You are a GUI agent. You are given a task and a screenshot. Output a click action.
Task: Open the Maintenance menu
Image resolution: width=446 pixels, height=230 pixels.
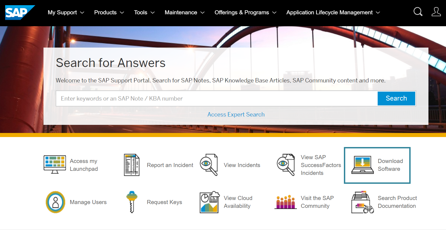coord(185,12)
